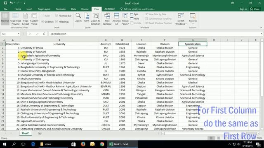This screenshot has width=264, height=148.
Task: Open Task View in taskbar
Action: click(x=23, y=144)
